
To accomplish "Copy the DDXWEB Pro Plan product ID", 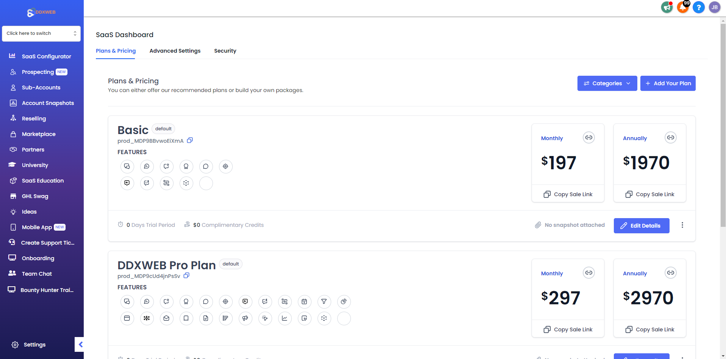I will pyautogui.click(x=186, y=276).
